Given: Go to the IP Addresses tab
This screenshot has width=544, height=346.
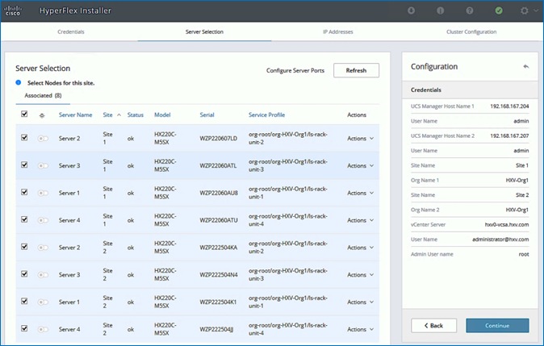Looking at the screenshot, I should click(x=338, y=32).
